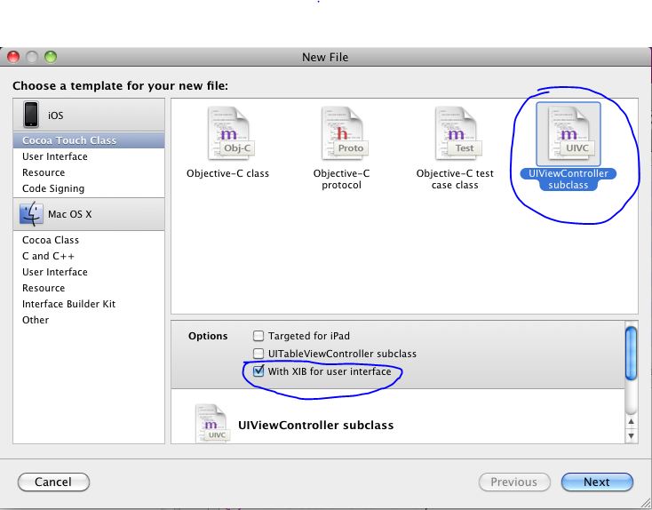The image size is (652, 510).
Task: Click the scroll up arrow in description pane
Action: pos(632,421)
